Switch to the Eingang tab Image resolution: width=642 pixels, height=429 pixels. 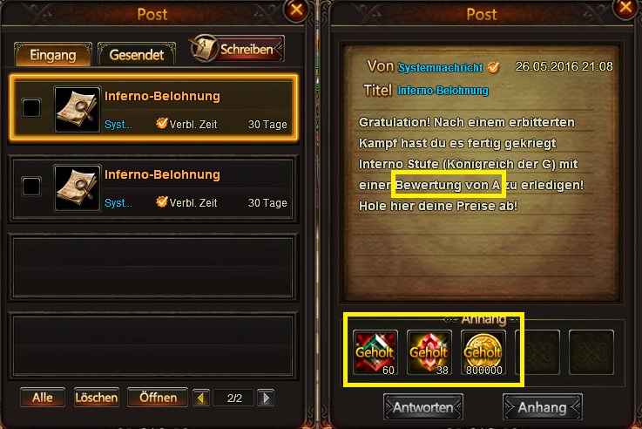(53, 55)
